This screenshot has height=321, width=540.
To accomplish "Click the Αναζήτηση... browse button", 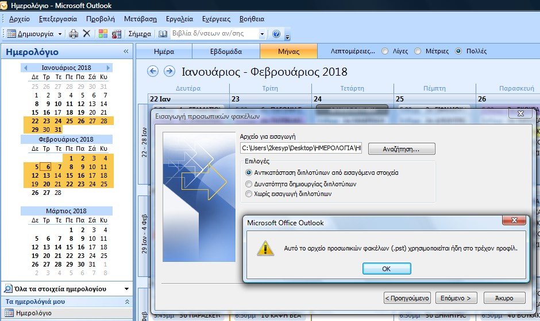I will click(x=402, y=149).
